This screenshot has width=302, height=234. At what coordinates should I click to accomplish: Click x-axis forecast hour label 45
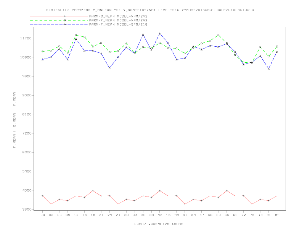click(168, 215)
